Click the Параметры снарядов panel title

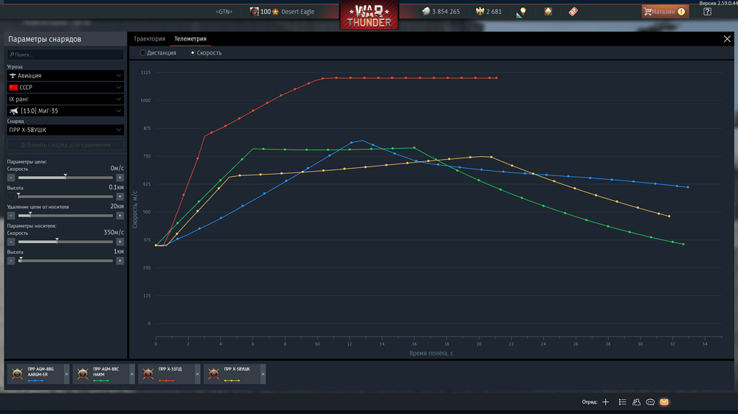click(x=45, y=39)
